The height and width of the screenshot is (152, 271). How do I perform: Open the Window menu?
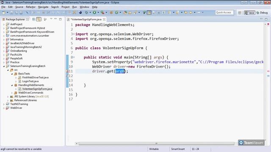84,7
